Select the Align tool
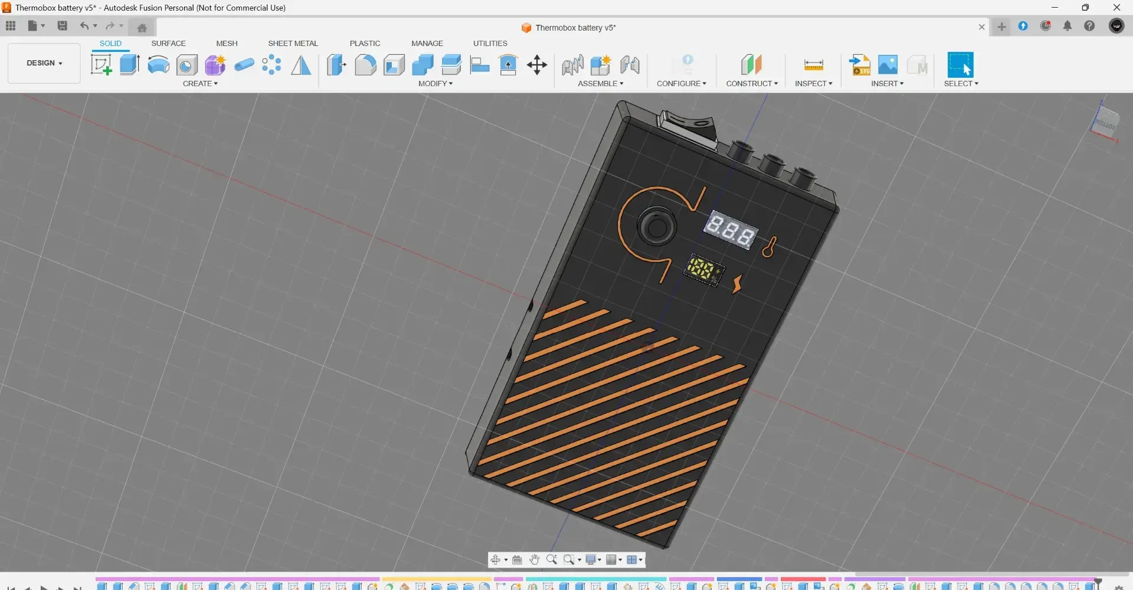This screenshot has height=590, width=1133. (x=480, y=65)
